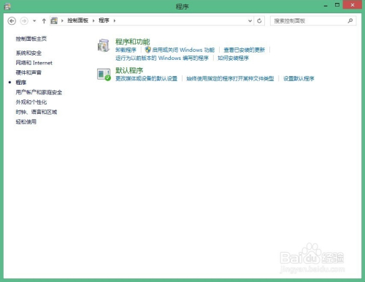The height and width of the screenshot is (282, 365).
Task: Focus the 搜索控制面板 search box
Action: (x=313, y=20)
